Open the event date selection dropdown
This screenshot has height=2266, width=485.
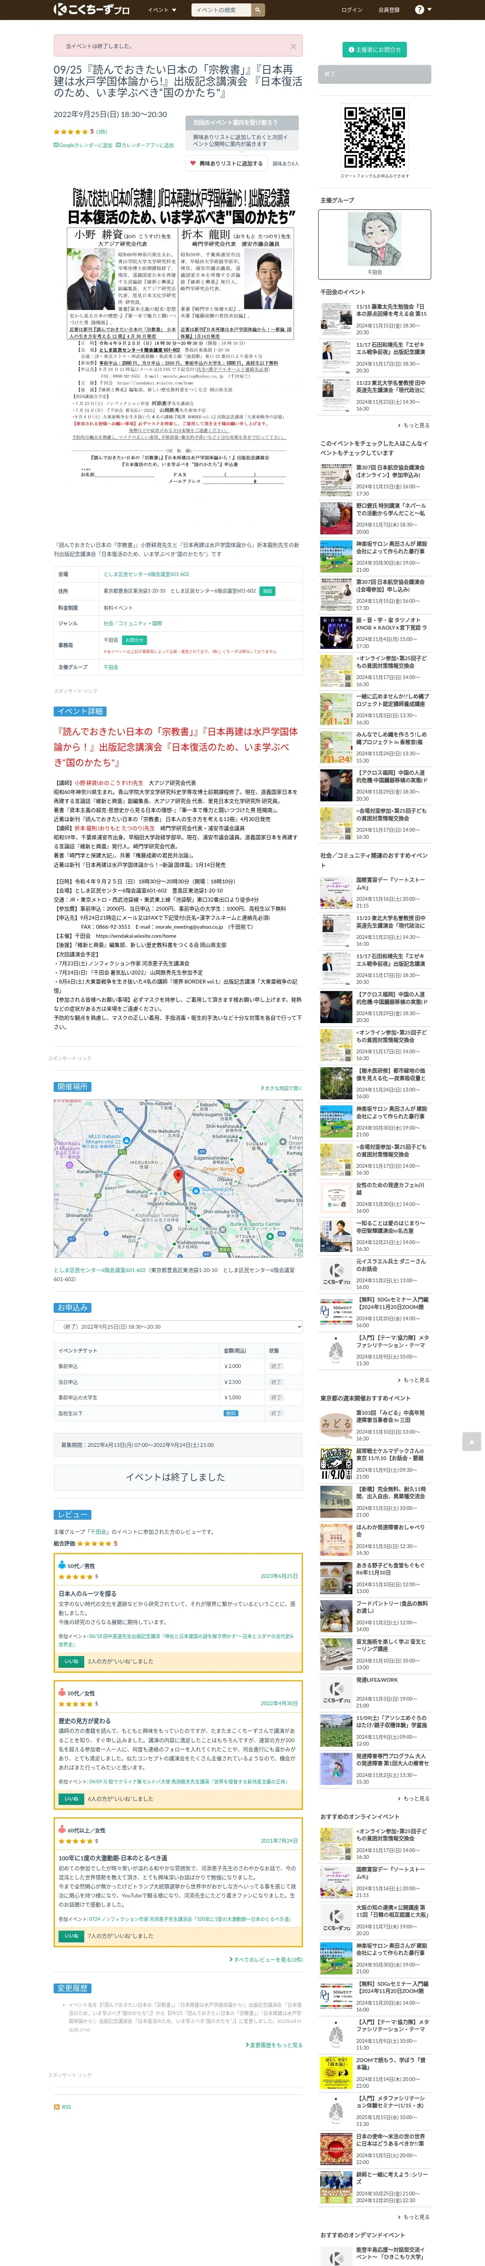click(178, 1326)
